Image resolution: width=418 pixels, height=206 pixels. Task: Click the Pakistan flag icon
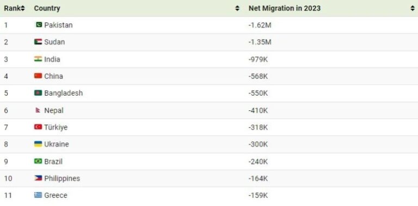coord(39,25)
